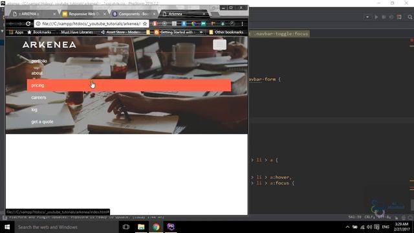
Task: Click the navbar-form code line in editor
Action: tap(265, 79)
